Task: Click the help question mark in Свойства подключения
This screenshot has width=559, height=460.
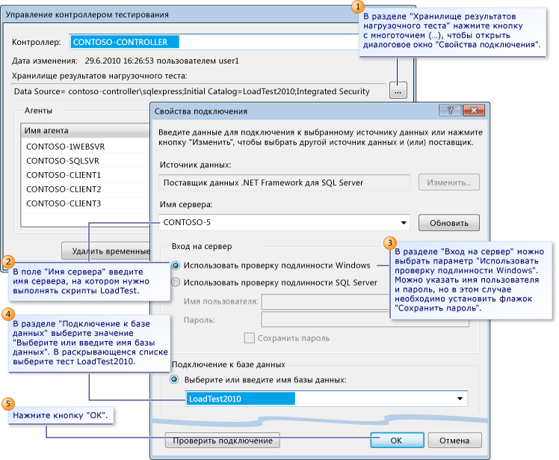Action: 450,111
